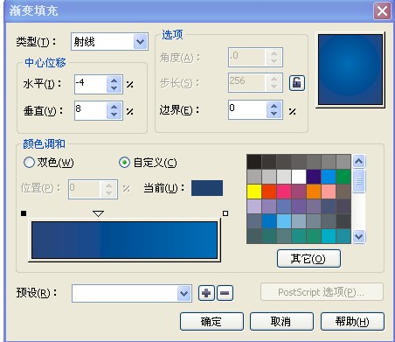Click the 垂直 offset input field

pos(90,110)
